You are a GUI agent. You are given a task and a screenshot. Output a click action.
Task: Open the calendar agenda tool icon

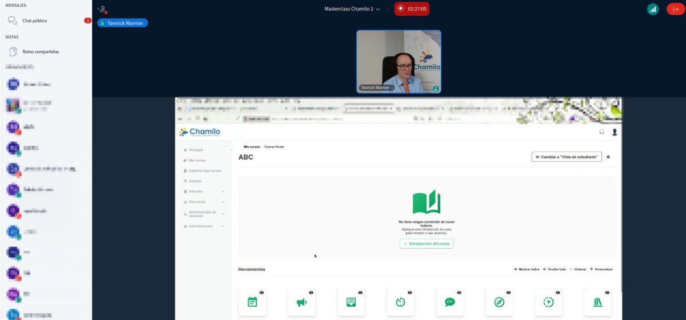pyautogui.click(x=252, y=302)
